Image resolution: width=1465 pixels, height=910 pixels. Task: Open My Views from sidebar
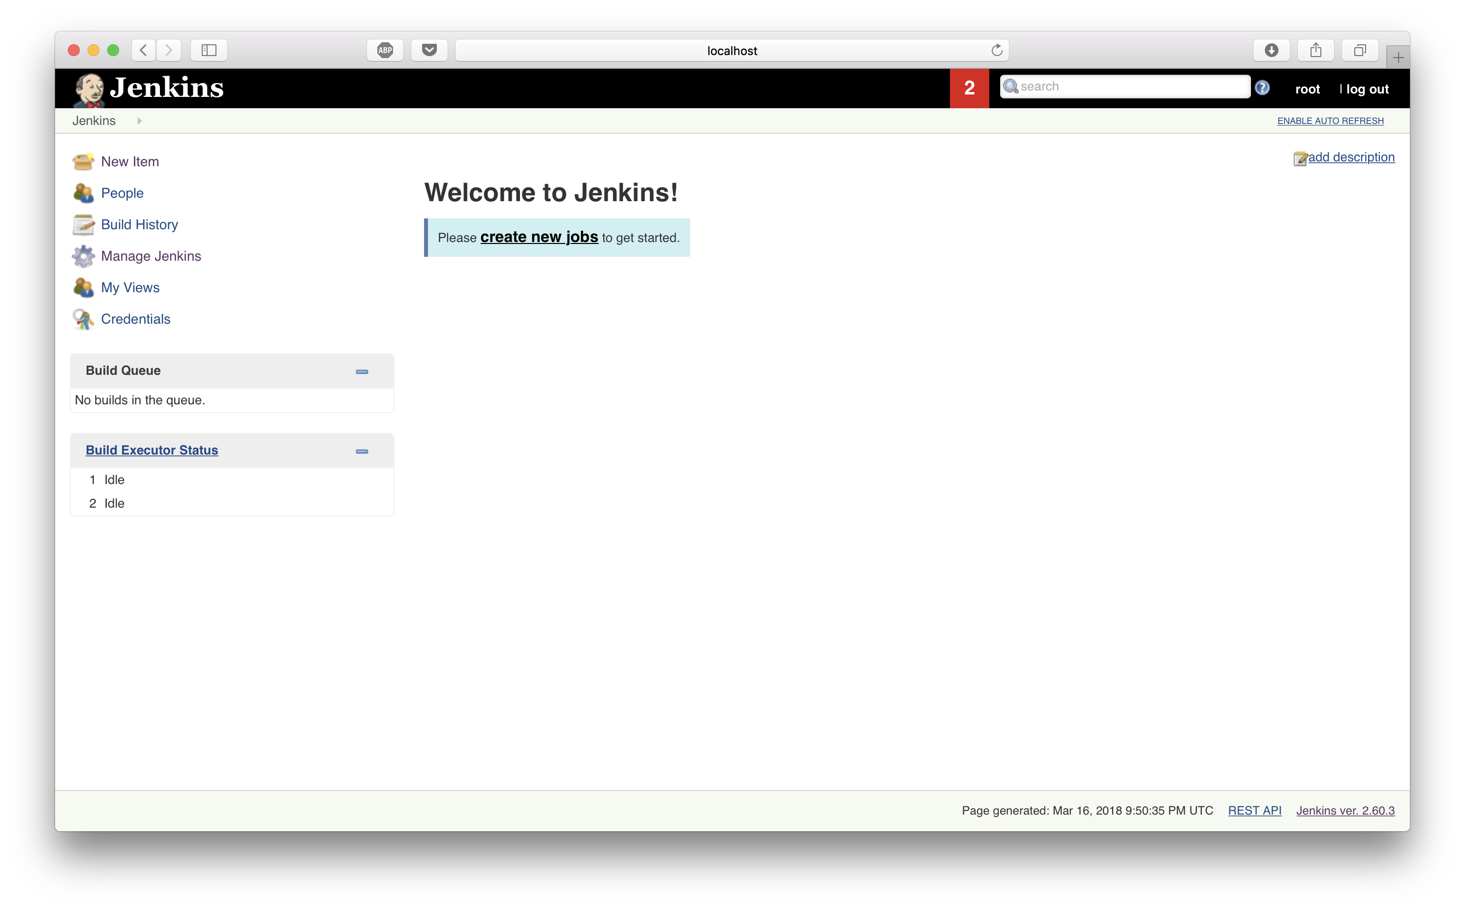point(130,288)
